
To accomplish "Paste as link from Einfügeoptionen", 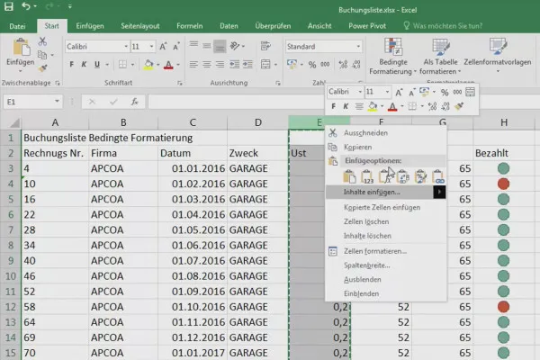I will point(438,176).
